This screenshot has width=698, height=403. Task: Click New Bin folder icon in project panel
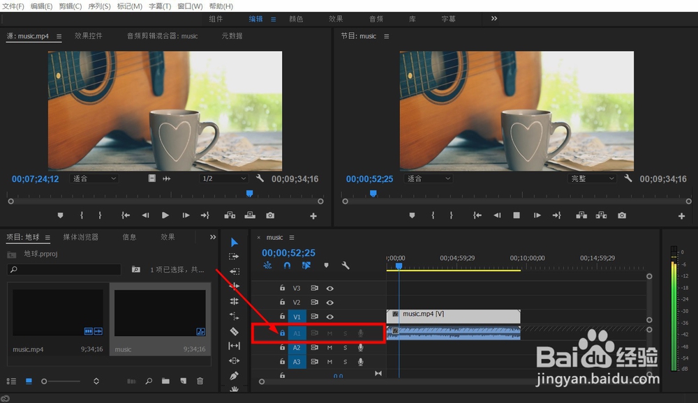pos(165,381)
